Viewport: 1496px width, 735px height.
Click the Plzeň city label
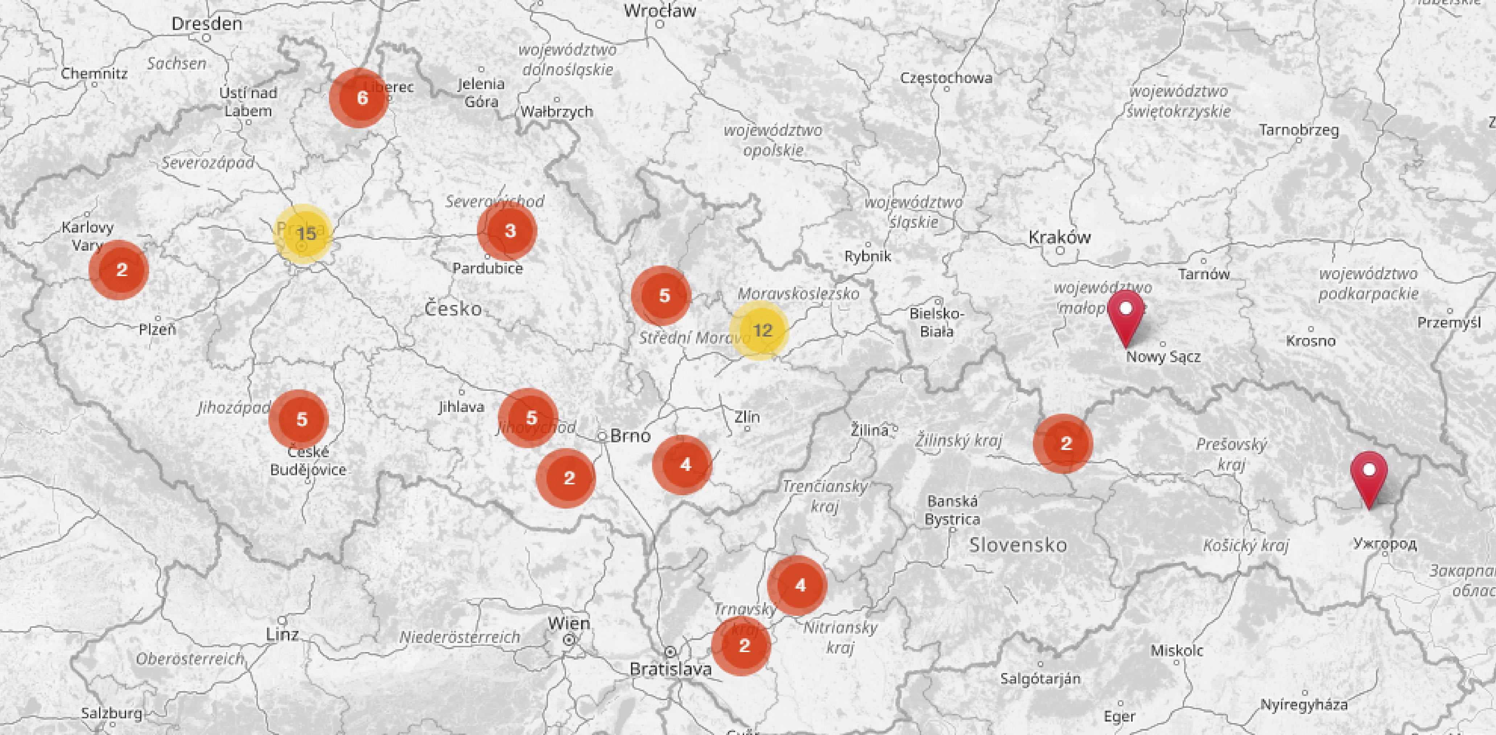[157, 330]
